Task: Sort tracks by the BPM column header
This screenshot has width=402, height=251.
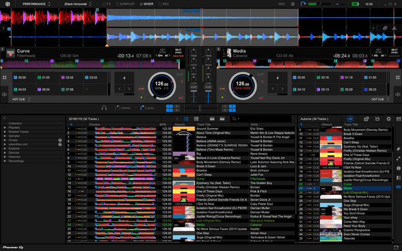Action: pyautogui.click(x=163, y=124)
